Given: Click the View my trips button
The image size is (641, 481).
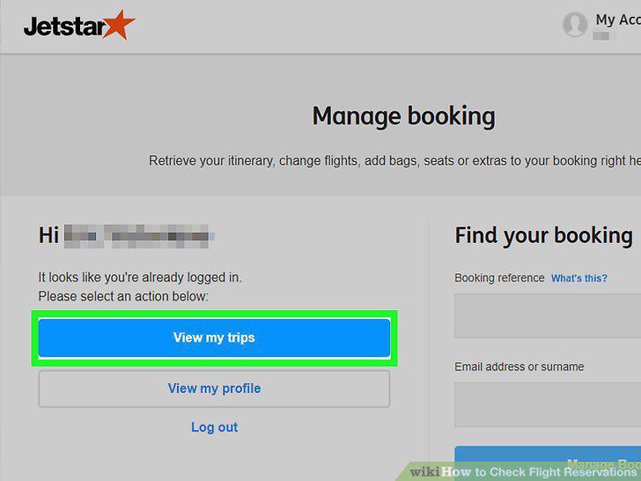Looking at the screenshot, I should (x=214, y=338).
